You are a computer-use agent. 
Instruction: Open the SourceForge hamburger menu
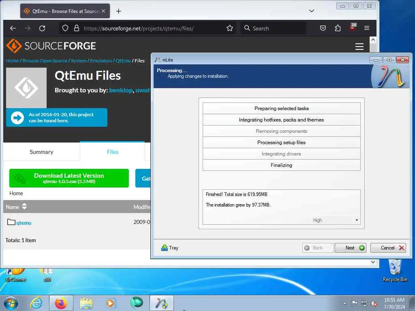tap(359, 47)
